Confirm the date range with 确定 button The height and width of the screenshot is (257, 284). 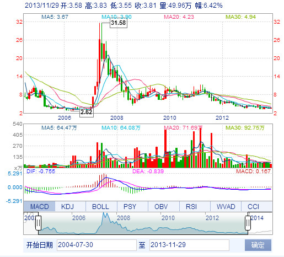tap(258, 245)
